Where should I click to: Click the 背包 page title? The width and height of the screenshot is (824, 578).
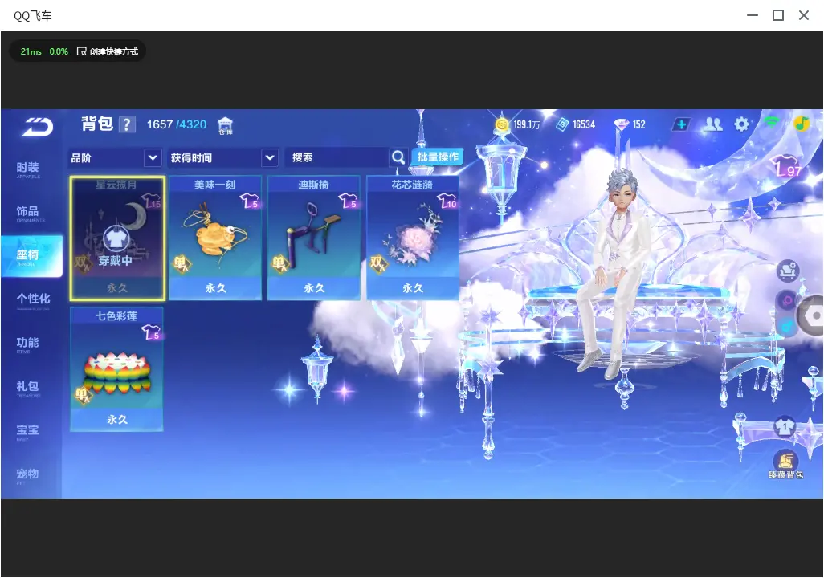(x=97, y=124)
